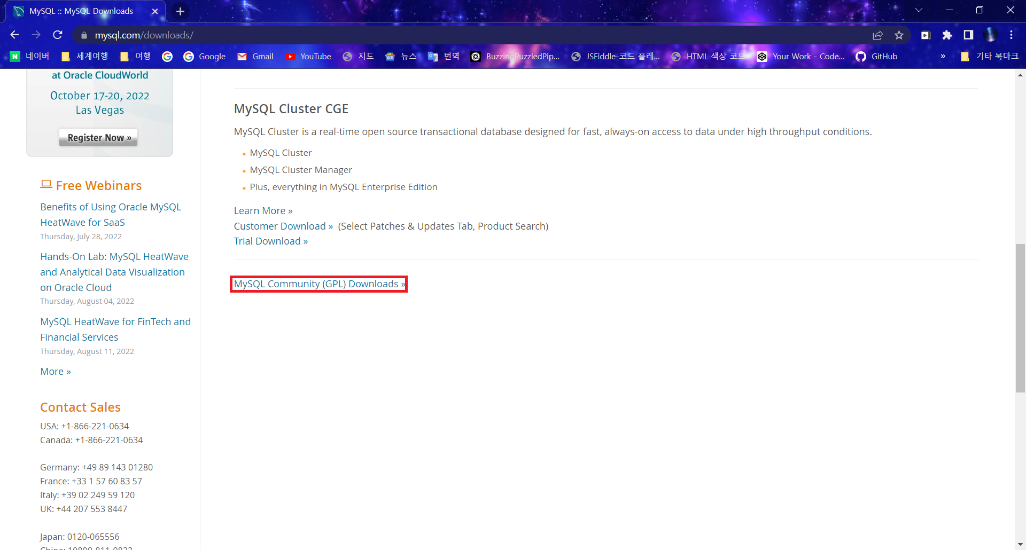Click the page vertical scrollbar thumb
The height and width of the screenshot is (550, 1026).
(1020, 318)
